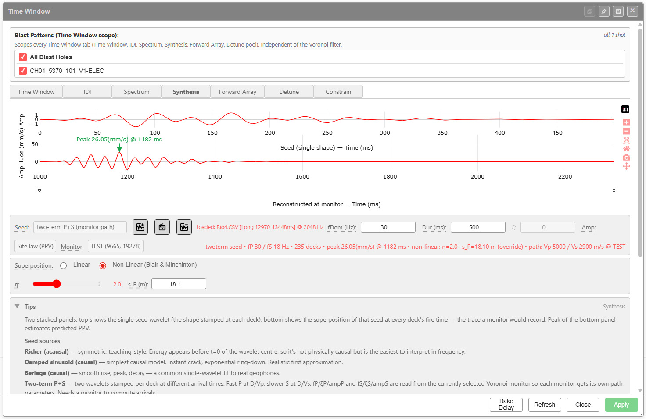Click the 'loaded: Rio4.CSV' status text
Viewport: 646px width, 419px height.
coord(260,227)
